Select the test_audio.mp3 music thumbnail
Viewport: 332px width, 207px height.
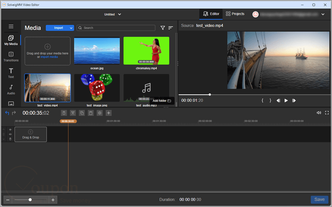[146, 88]
